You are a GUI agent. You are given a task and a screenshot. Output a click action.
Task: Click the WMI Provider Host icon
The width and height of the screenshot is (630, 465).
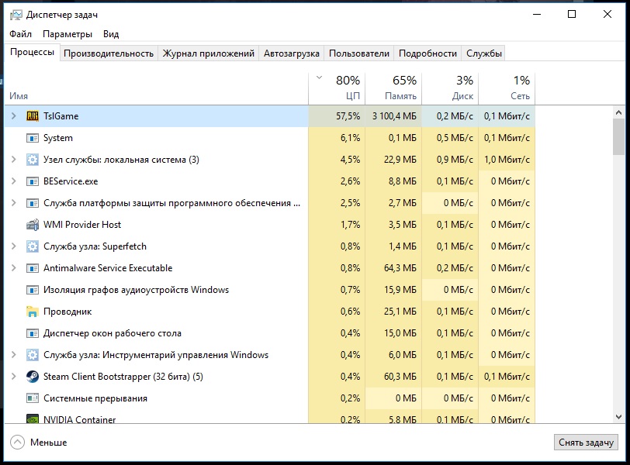[33, 225]
